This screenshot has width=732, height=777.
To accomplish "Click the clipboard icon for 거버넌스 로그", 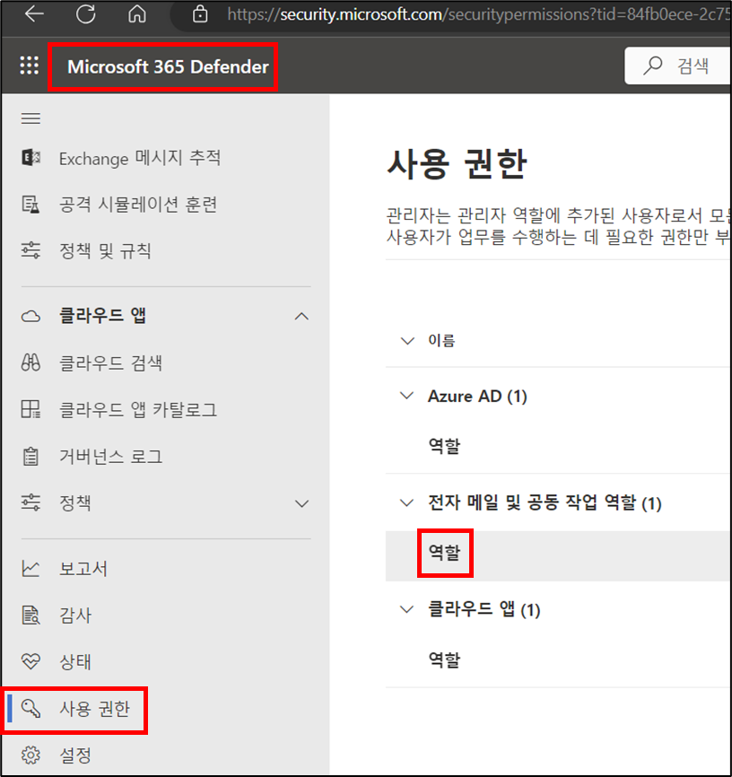I will click(x=30, y=456).
